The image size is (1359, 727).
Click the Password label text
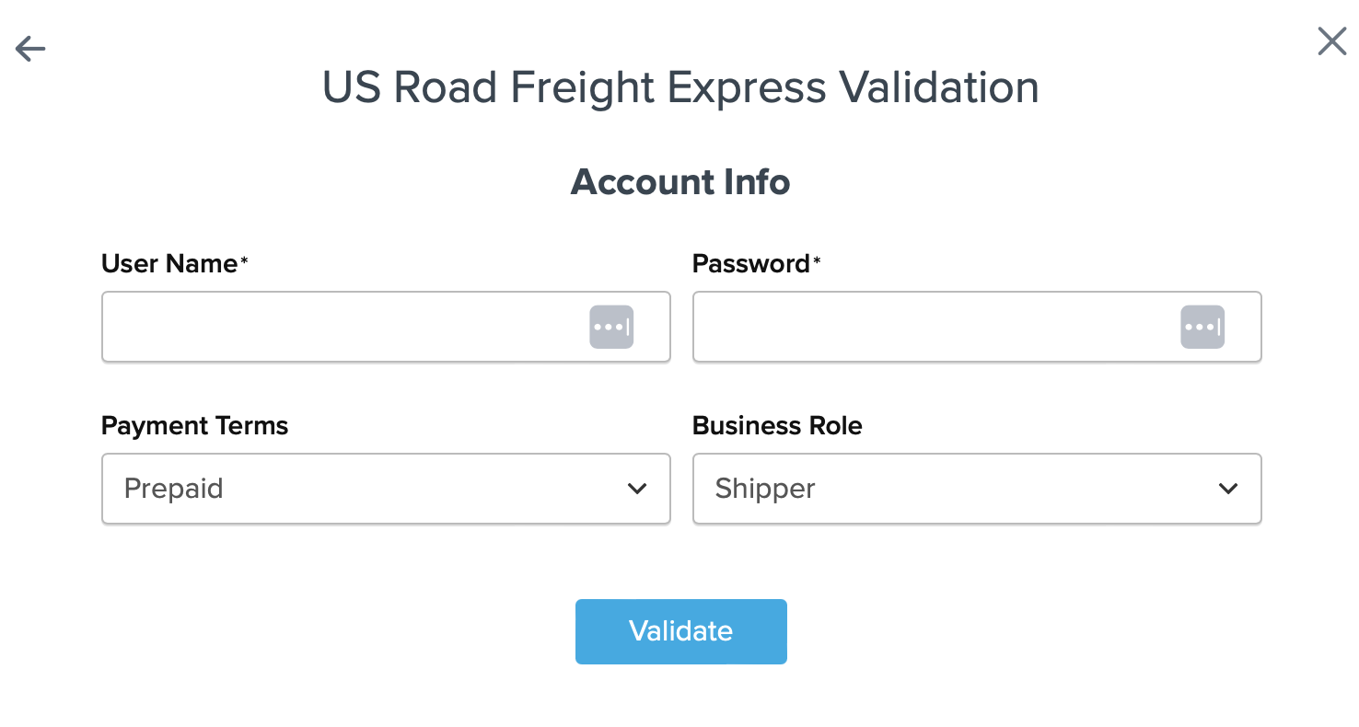point(750,264)
